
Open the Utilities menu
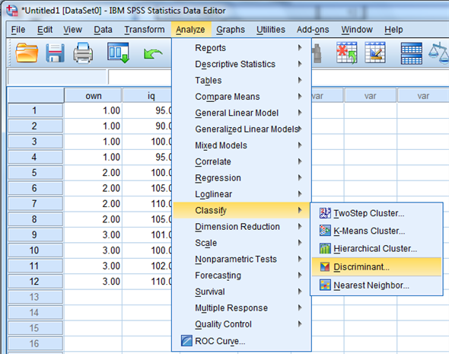[271, 30]
